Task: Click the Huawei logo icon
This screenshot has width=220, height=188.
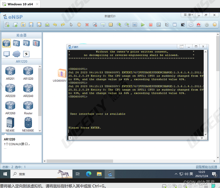Action: coord(199,25)
